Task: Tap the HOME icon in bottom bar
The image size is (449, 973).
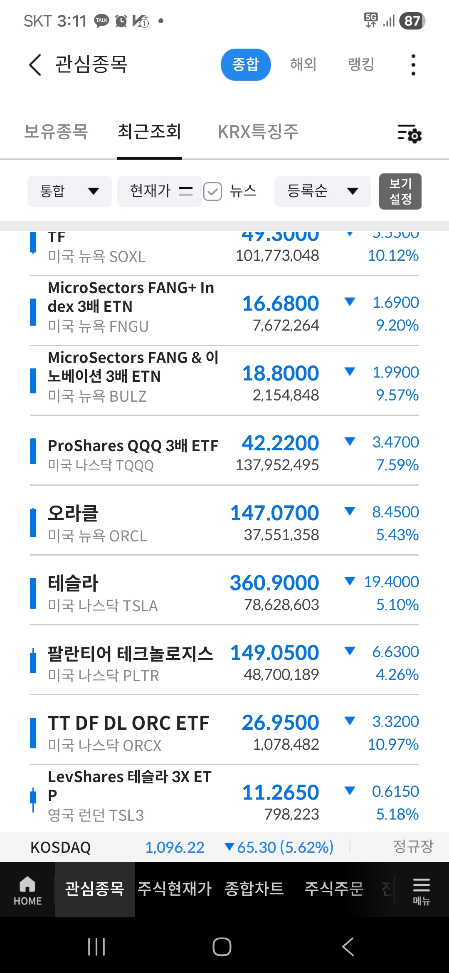Action: [27, 890]
